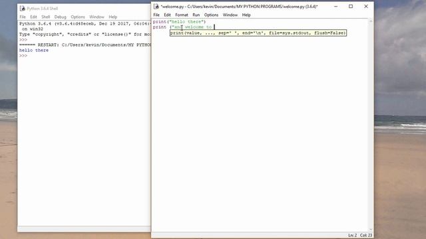This screenshot has height=239, width=426.
Task: Open Format menu in welcome.py editor
Action: tap(182, 15)
